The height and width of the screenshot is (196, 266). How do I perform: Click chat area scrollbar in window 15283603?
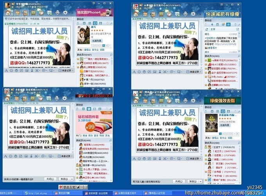point(201,43)
